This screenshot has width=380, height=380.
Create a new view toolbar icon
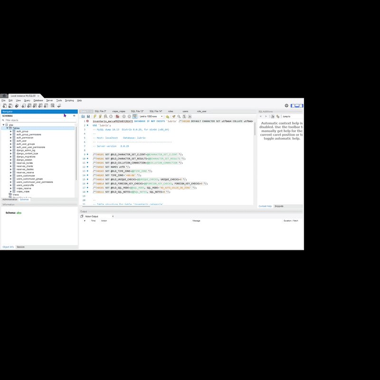pyautogui.click(x=35, y=105)
